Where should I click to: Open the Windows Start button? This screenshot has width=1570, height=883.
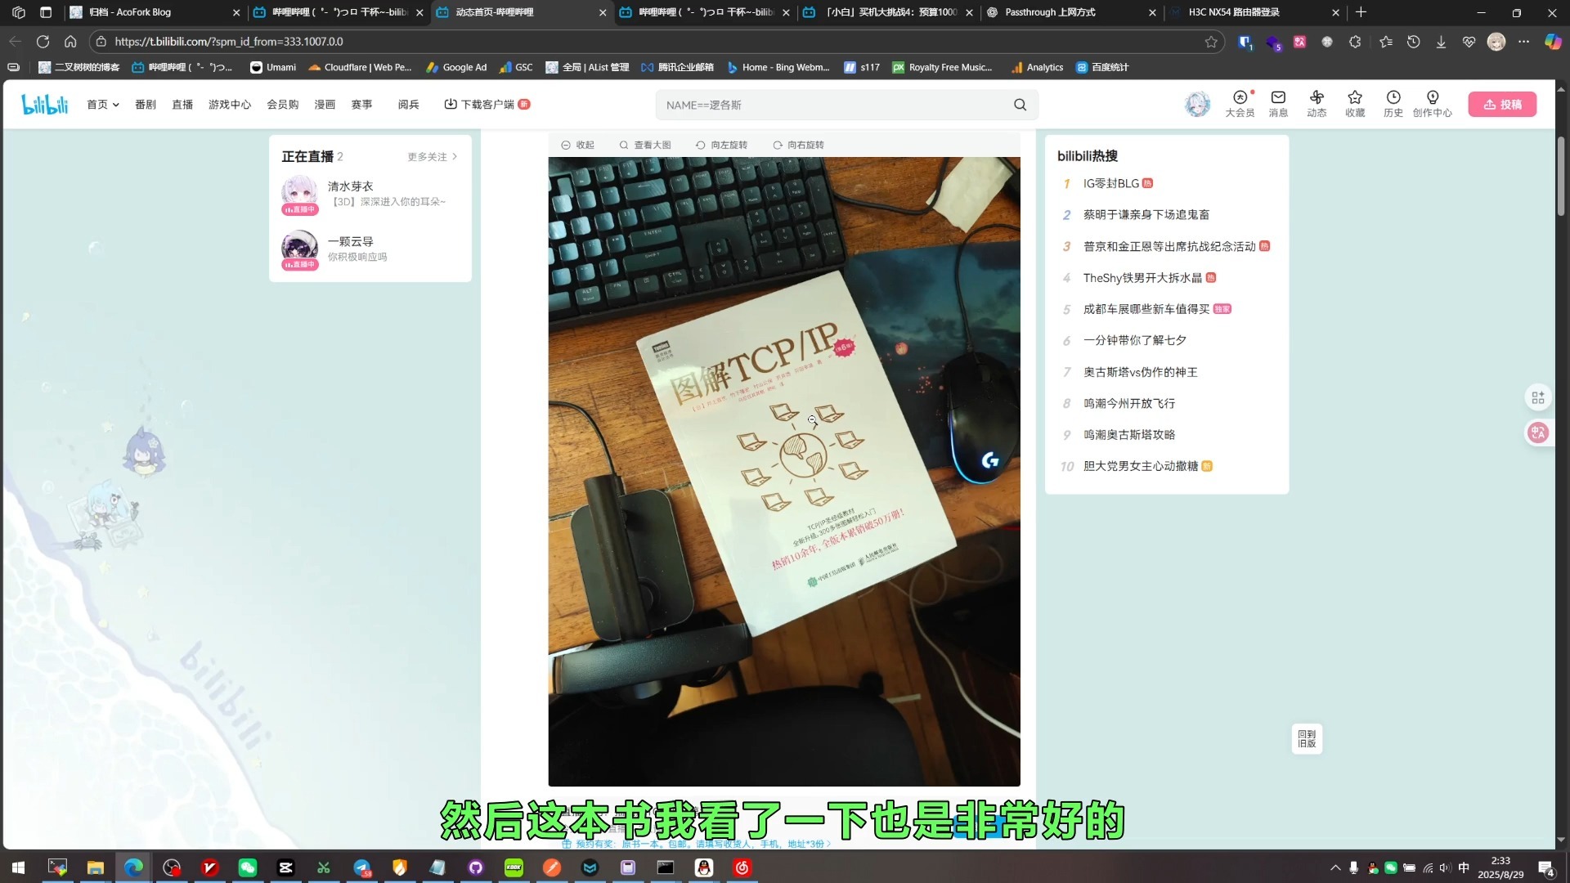pos(18,867)
